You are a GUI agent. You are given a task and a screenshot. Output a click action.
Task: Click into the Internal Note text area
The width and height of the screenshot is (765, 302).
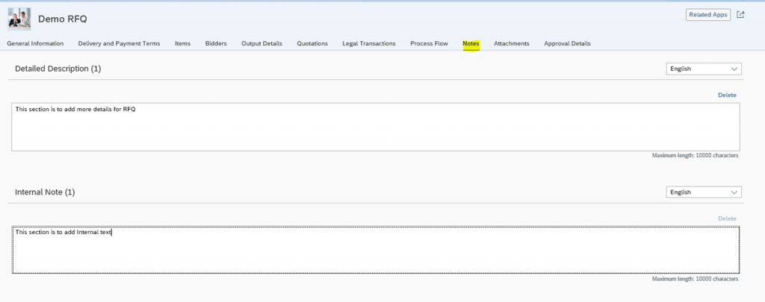(376, 250)
